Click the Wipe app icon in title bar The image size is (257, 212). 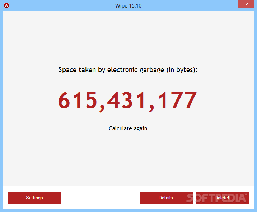coord(6,5)
